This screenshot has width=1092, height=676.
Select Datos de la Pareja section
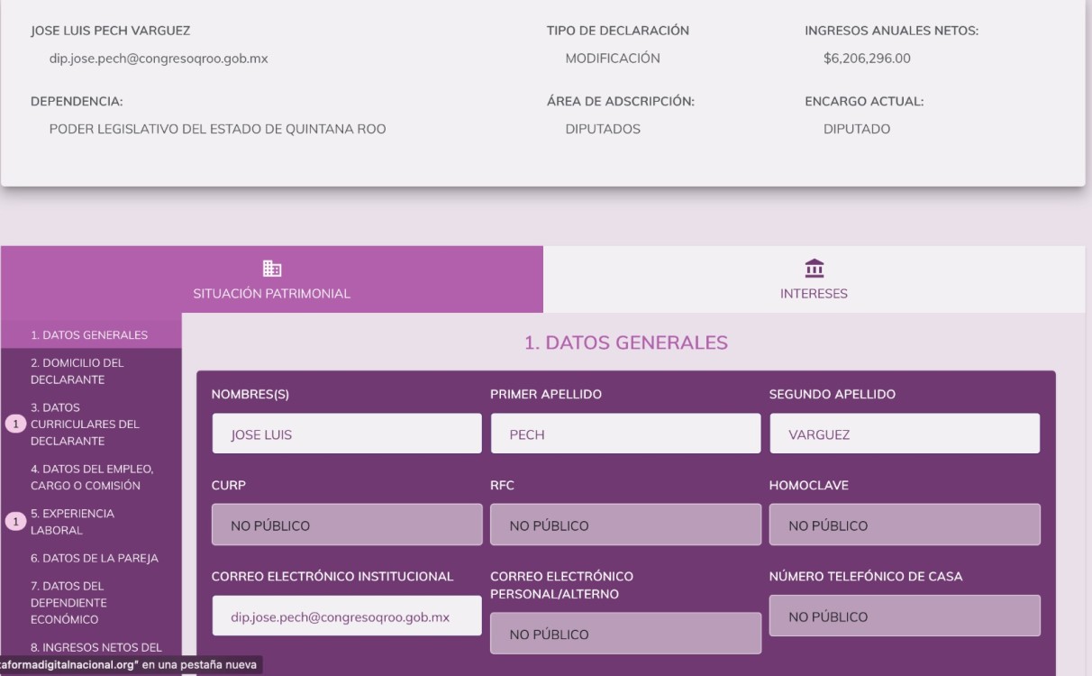click(94, 558)
